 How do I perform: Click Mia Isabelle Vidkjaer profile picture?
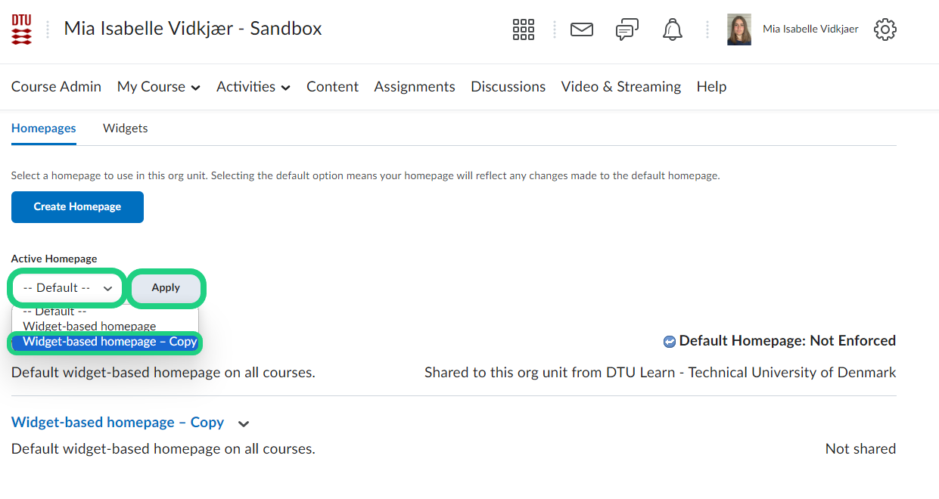(738, 29)
